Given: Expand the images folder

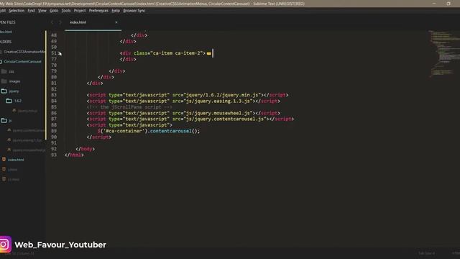Looking at the screenshot, I should [x=14, y=81].
